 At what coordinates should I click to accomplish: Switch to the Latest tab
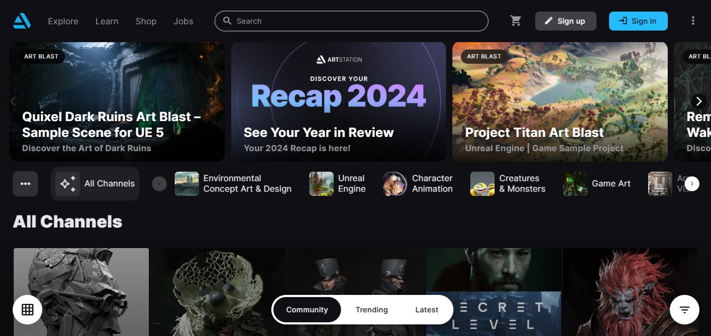426,310
